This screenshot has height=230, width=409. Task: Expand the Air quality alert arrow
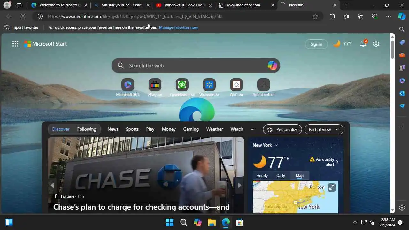pos(337,162)
